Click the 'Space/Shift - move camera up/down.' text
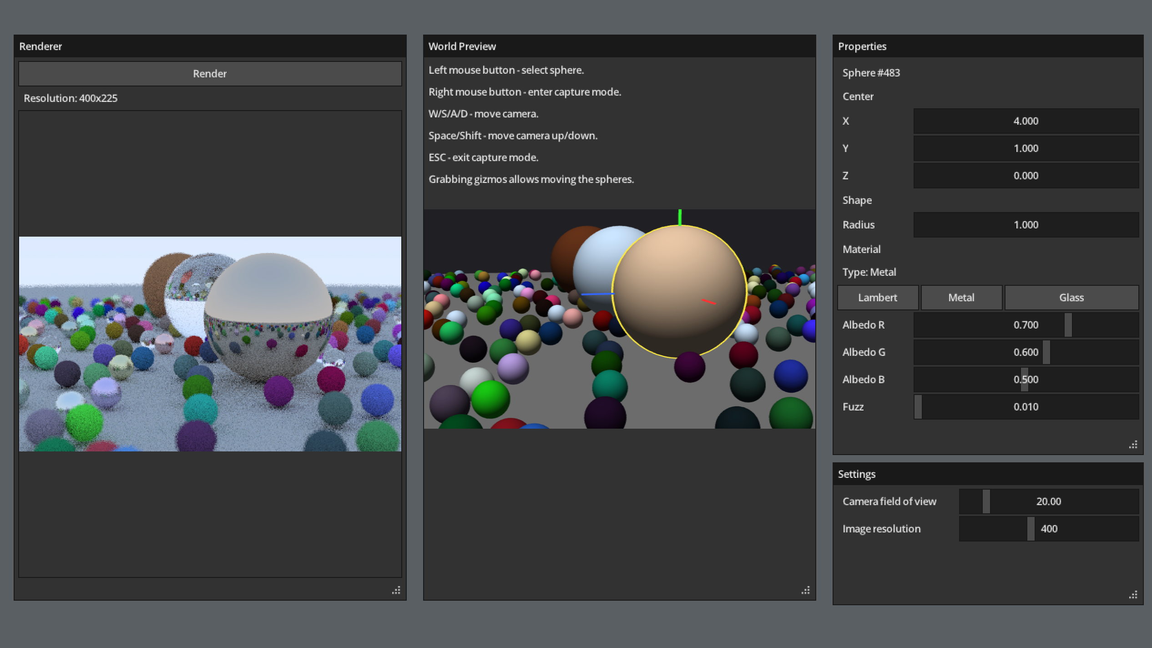Image resolution: width=1152 pixels, height=648 pixels. point(513,136)
